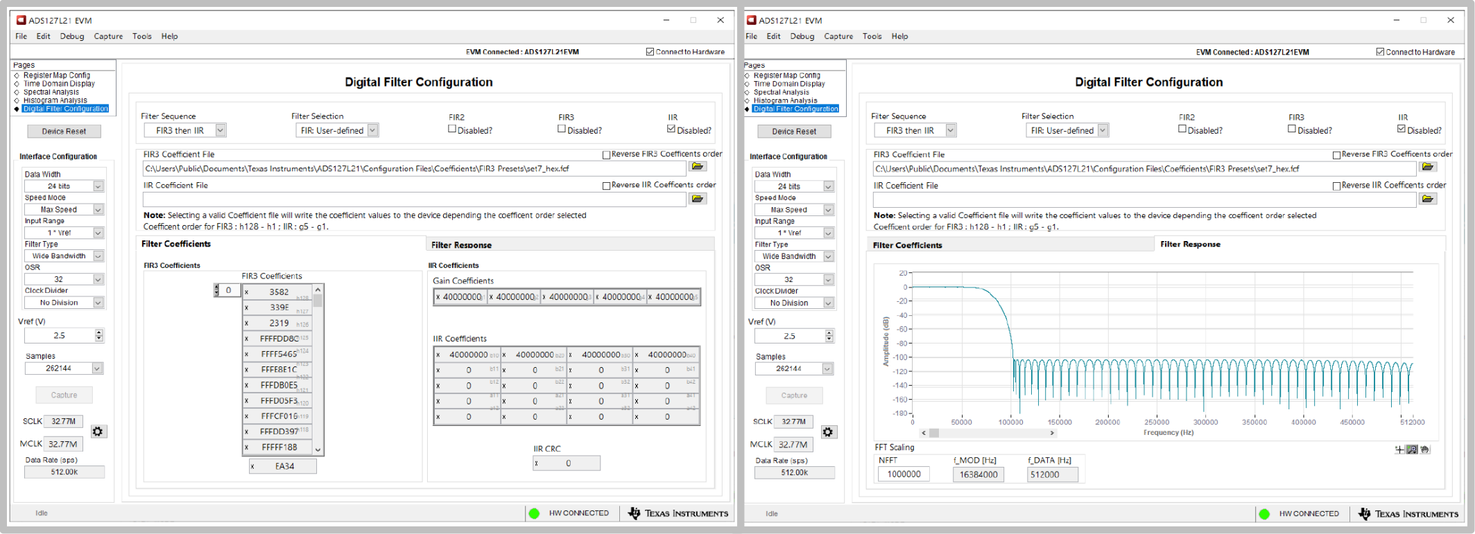The height and width of the screenshot is (534, 1475).
Task: Enable Reverse FIR3 Coefficients order in left window
Action: point(606,154)
